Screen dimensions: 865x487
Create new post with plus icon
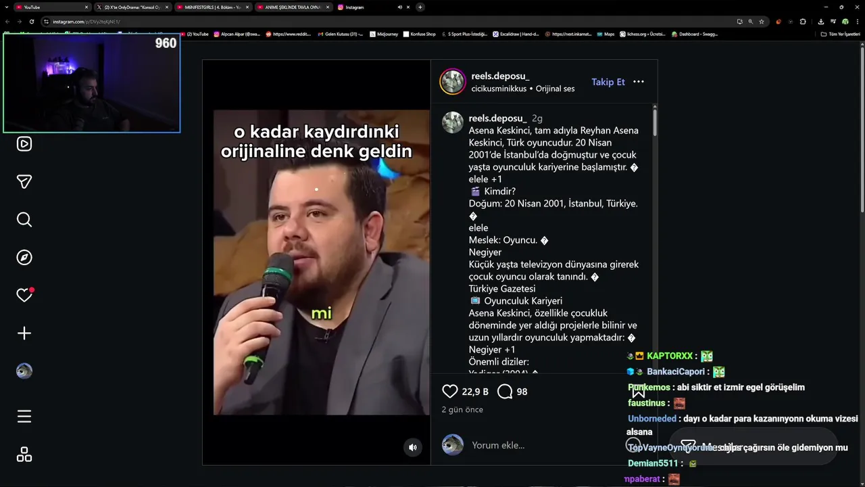pos(24,333)
